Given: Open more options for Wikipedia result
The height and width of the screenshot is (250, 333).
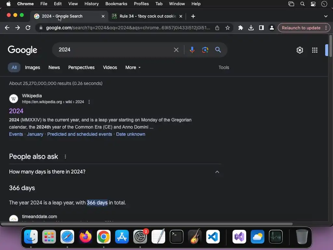Looking at the screenshot, I should pos(89,102).
